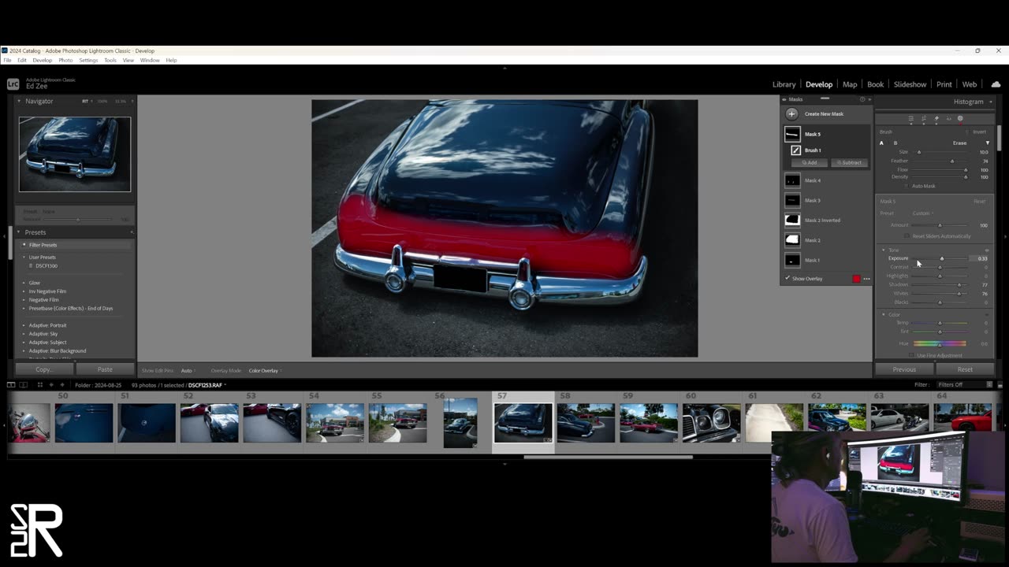Open Masks panel help icon
This screenshot has width=1009, height=567.
[x=862, y=99]
